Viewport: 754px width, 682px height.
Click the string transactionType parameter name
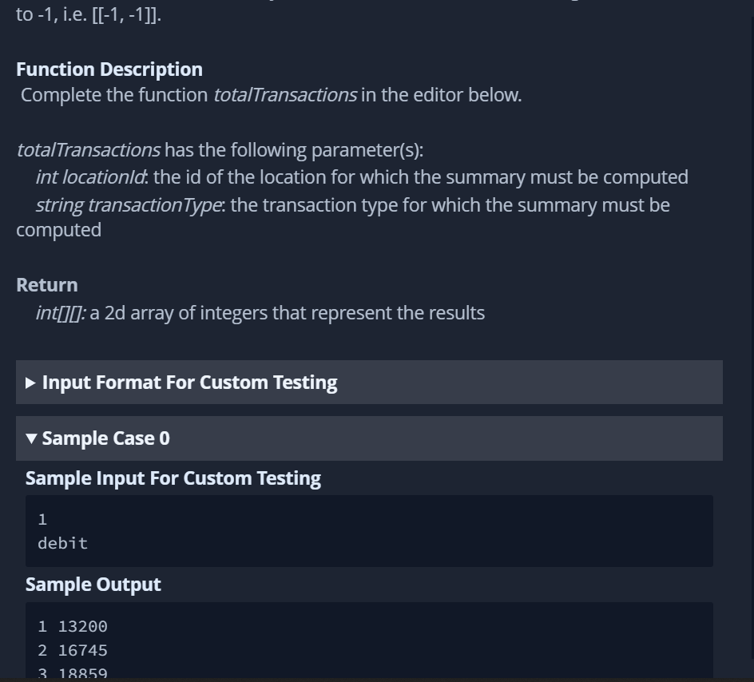click(x=129, y=205)
